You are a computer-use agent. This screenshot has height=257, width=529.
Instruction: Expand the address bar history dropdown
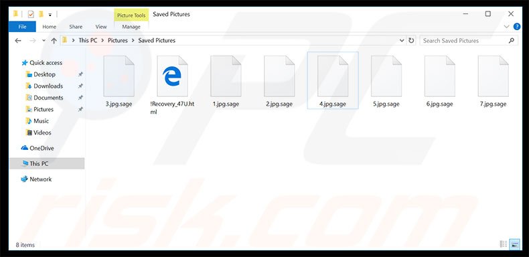coord(402,40)
